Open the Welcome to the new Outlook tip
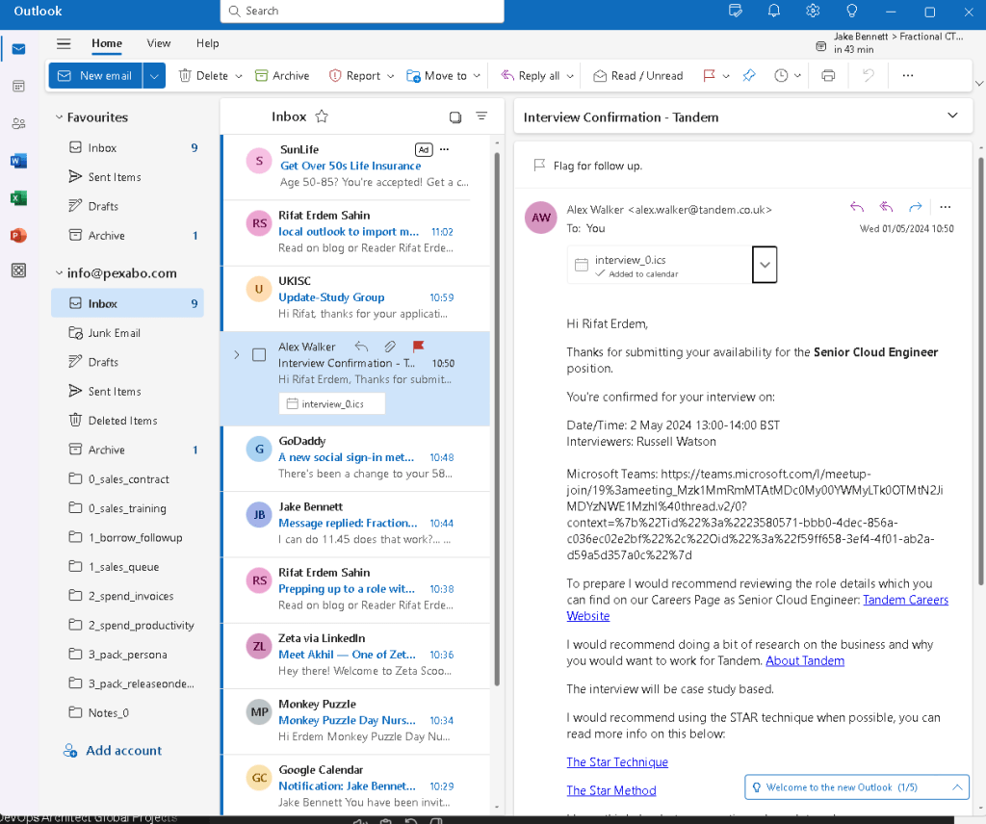986x824 pixels. [856, 786]
